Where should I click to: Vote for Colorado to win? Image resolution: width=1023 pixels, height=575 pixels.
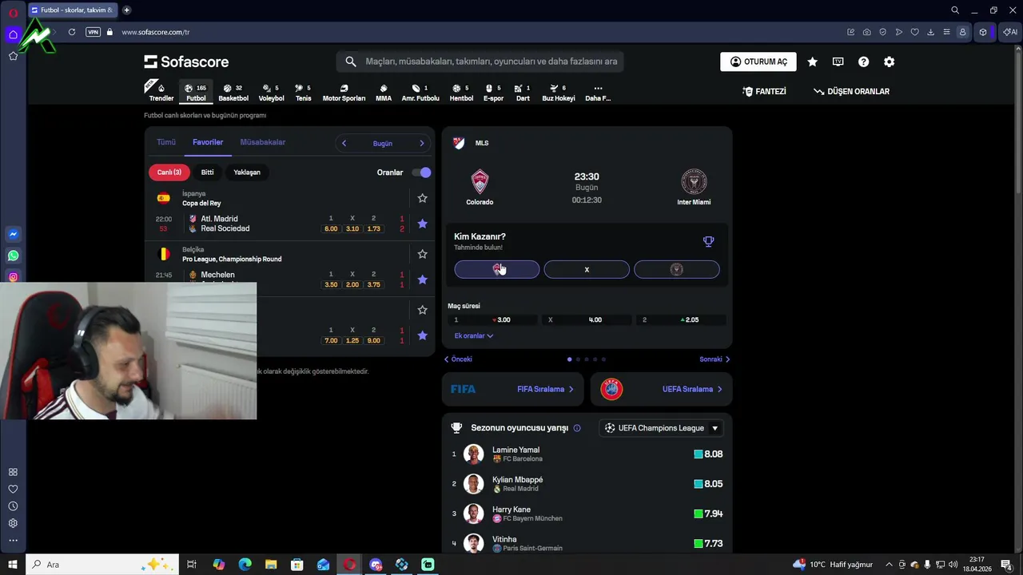[x=496, y=270]
